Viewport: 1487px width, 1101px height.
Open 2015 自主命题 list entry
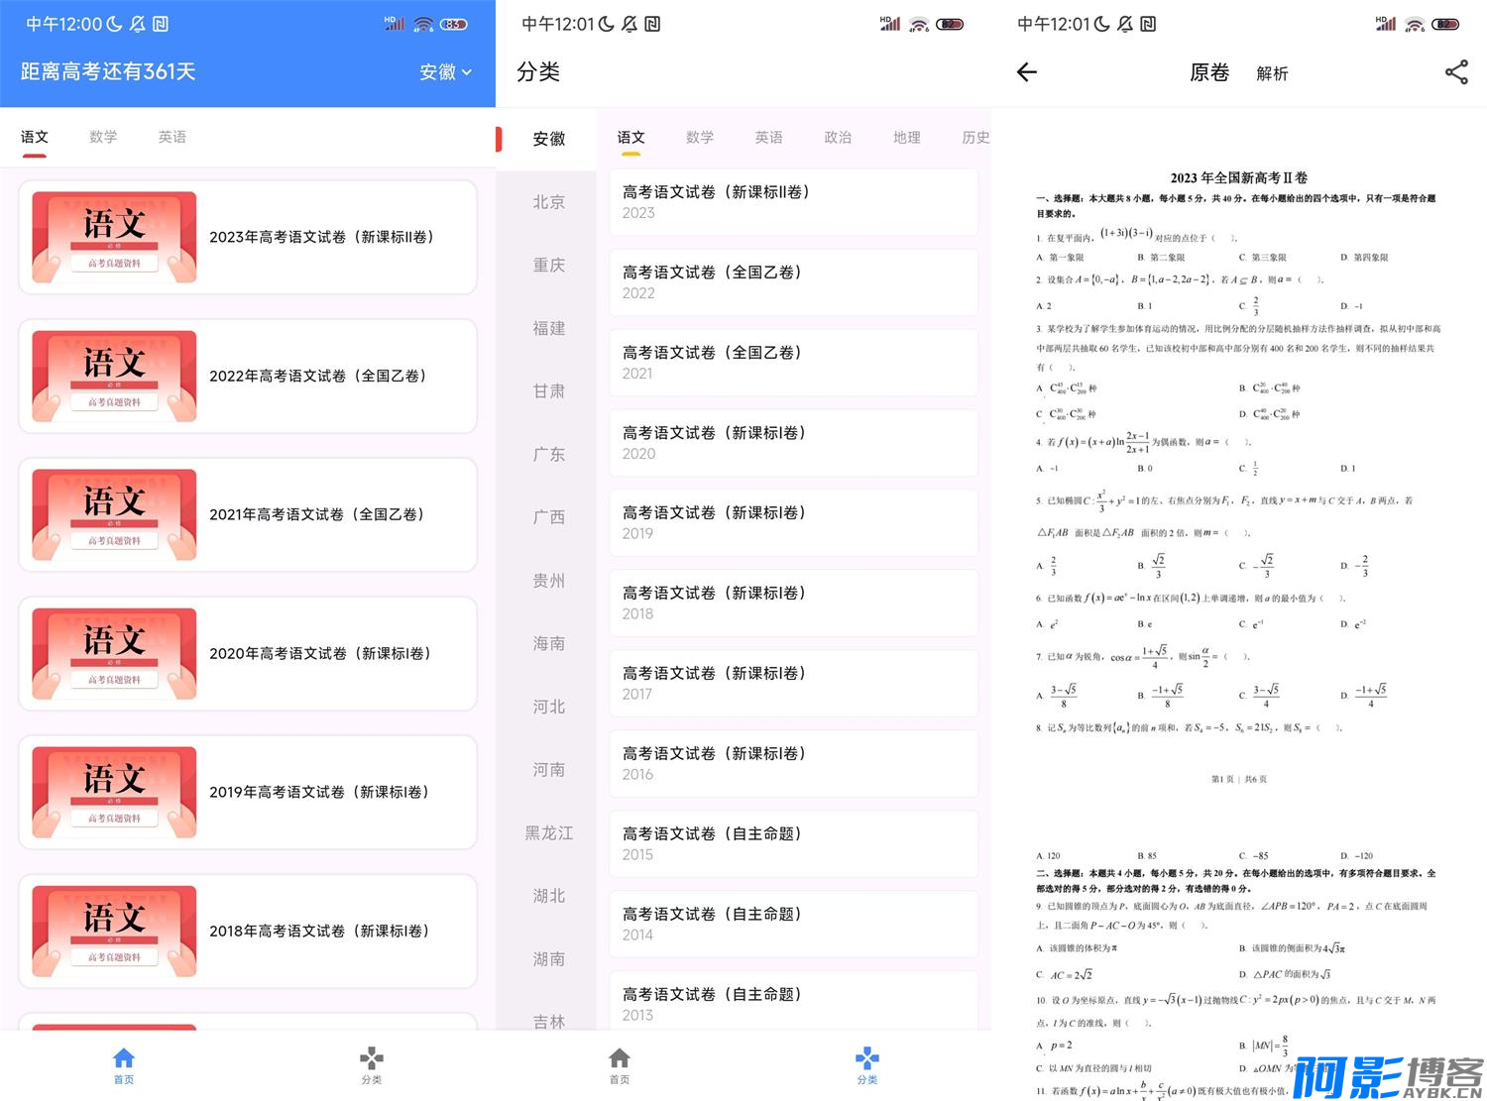tap(793, 843)
